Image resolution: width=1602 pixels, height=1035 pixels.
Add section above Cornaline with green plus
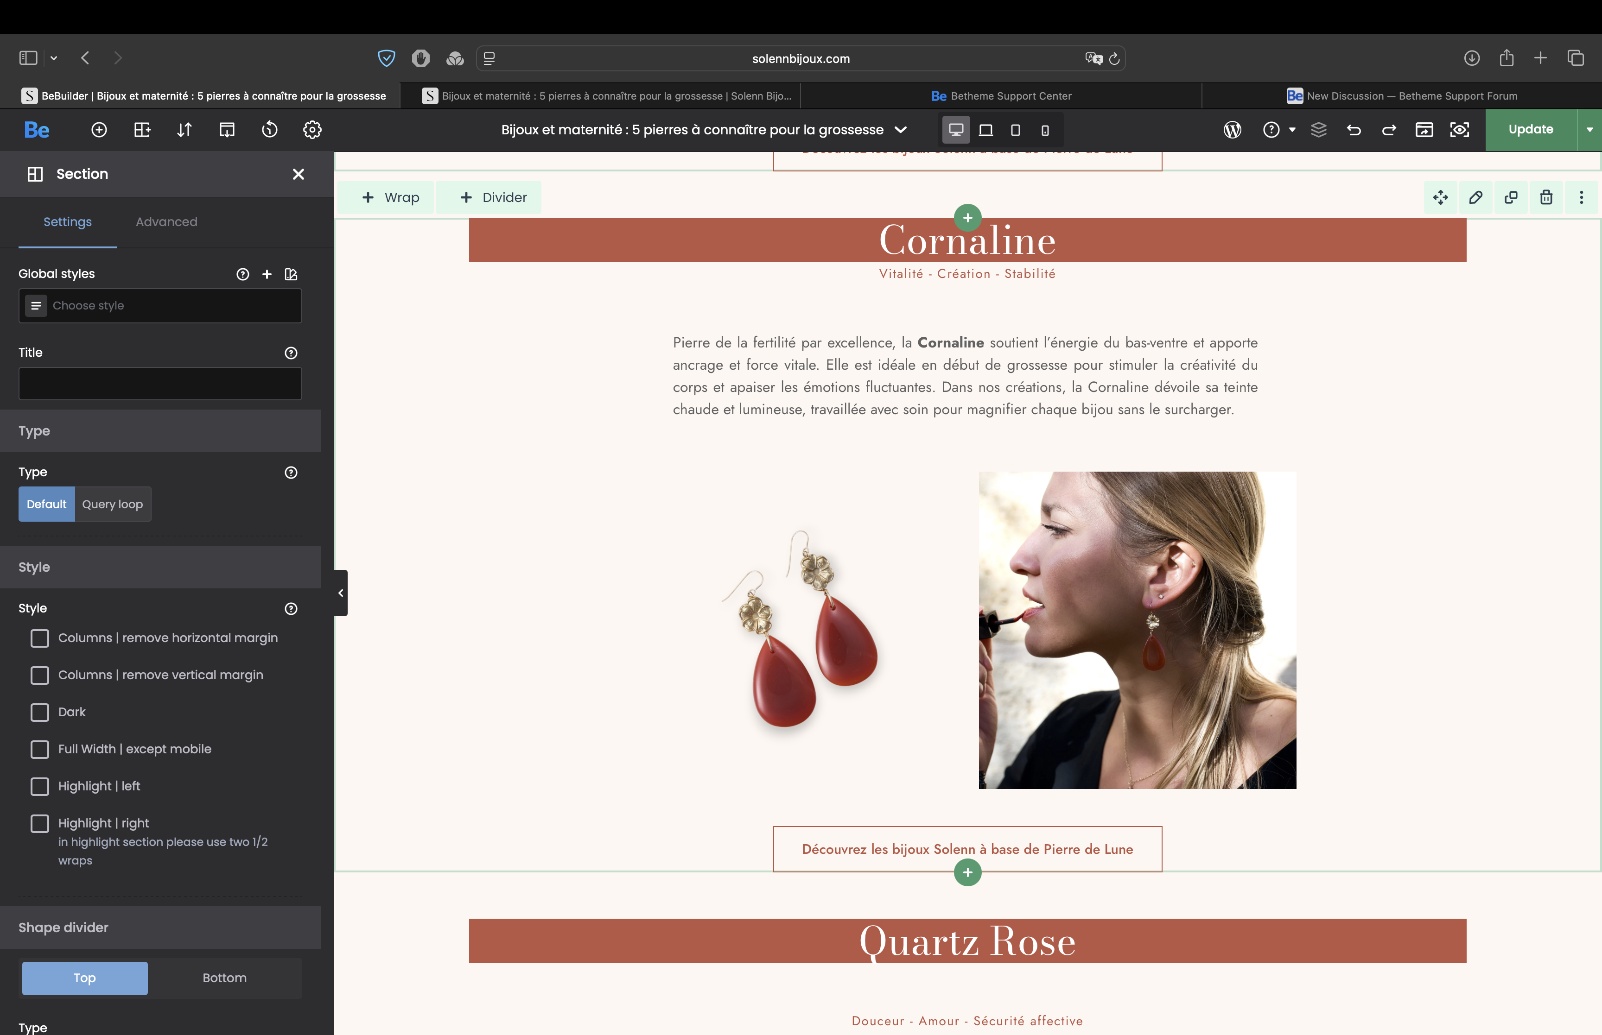tap(967, 218)
